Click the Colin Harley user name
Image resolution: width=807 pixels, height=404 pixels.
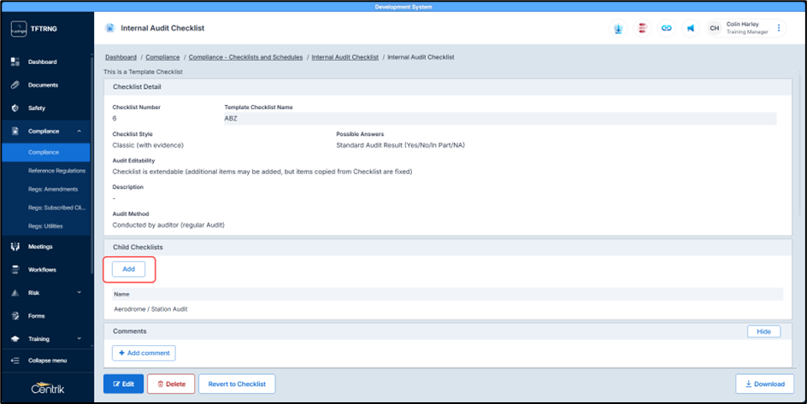click(x=742, y=24)
